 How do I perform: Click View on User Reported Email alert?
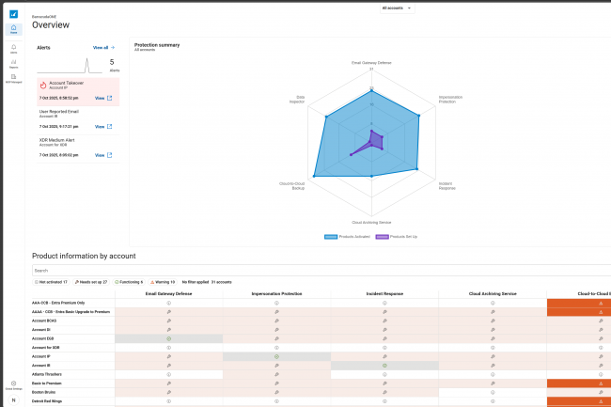(100, 126)
